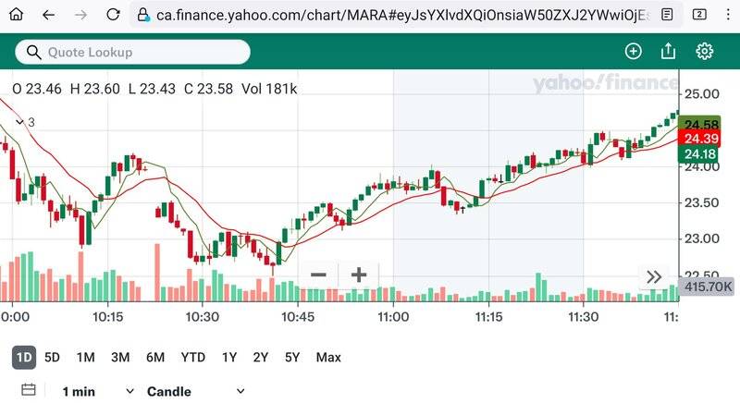The width and height of the screenshot is (740, 403).
Task: Collapse the indicator legend chevron labeled 3
Action: [19, 122]
